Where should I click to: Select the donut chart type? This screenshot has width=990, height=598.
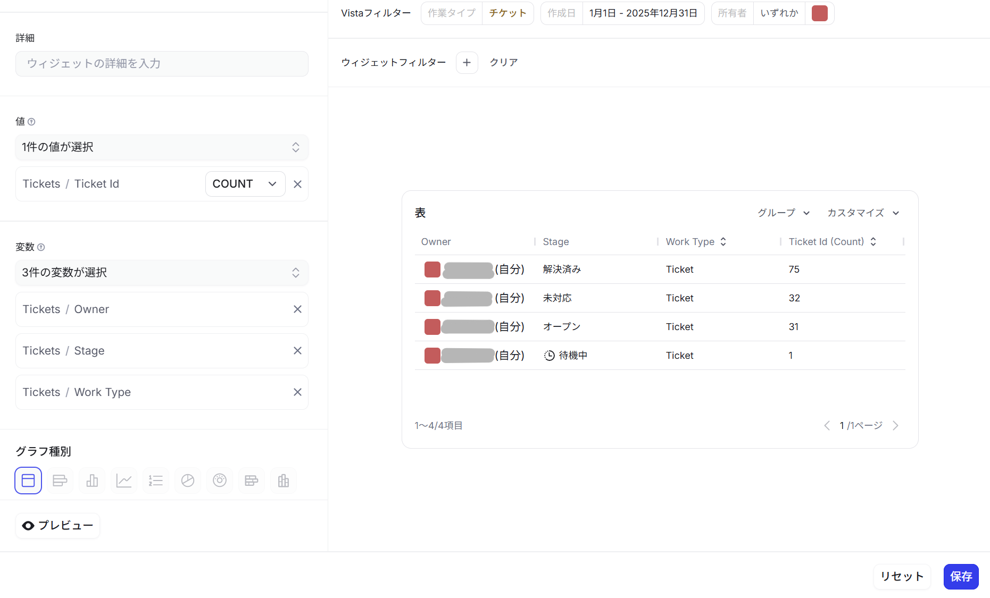(220, 480)
